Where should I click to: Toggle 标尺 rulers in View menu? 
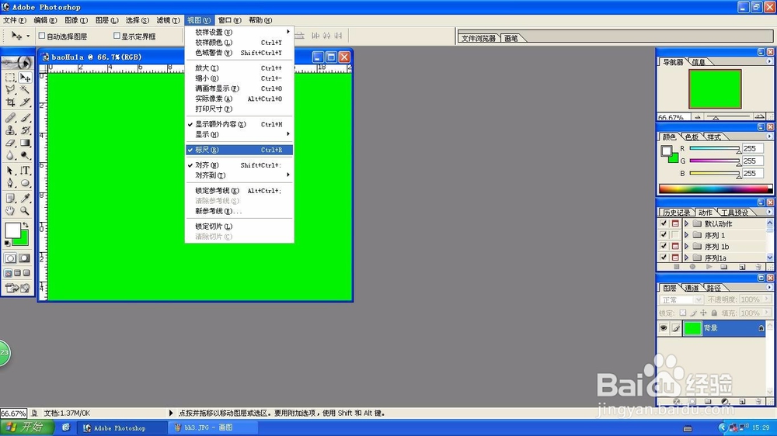click(239, 150)
